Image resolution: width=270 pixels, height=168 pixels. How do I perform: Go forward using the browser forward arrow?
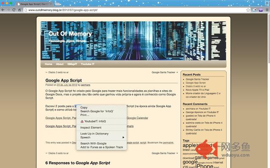[x=8, y=10]
